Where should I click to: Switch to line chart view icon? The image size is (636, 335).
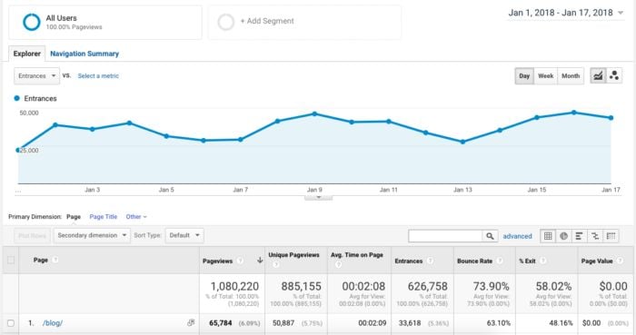click(598, 75)
